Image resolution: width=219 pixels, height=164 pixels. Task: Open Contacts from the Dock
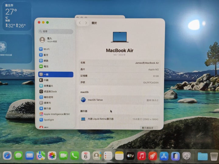pyautogui.click(x=97, y=155)
